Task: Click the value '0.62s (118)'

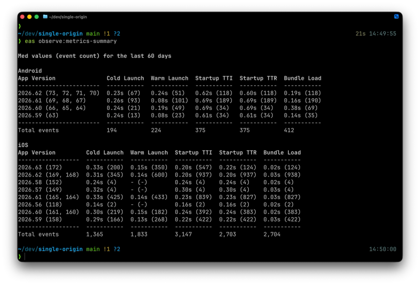Action: pos(214,93)
